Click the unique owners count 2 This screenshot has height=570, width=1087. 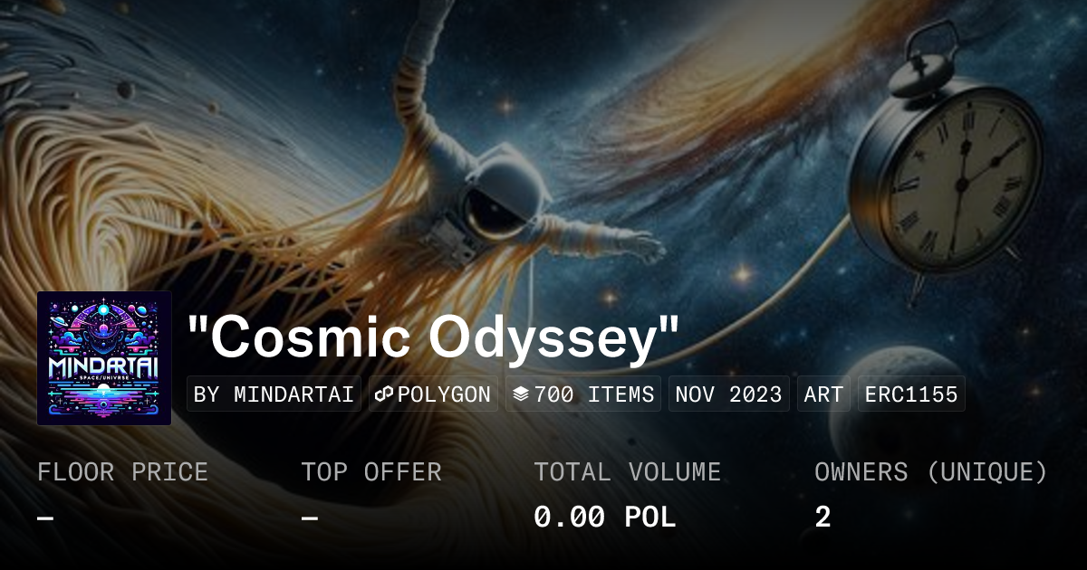(x=822, y=517)
